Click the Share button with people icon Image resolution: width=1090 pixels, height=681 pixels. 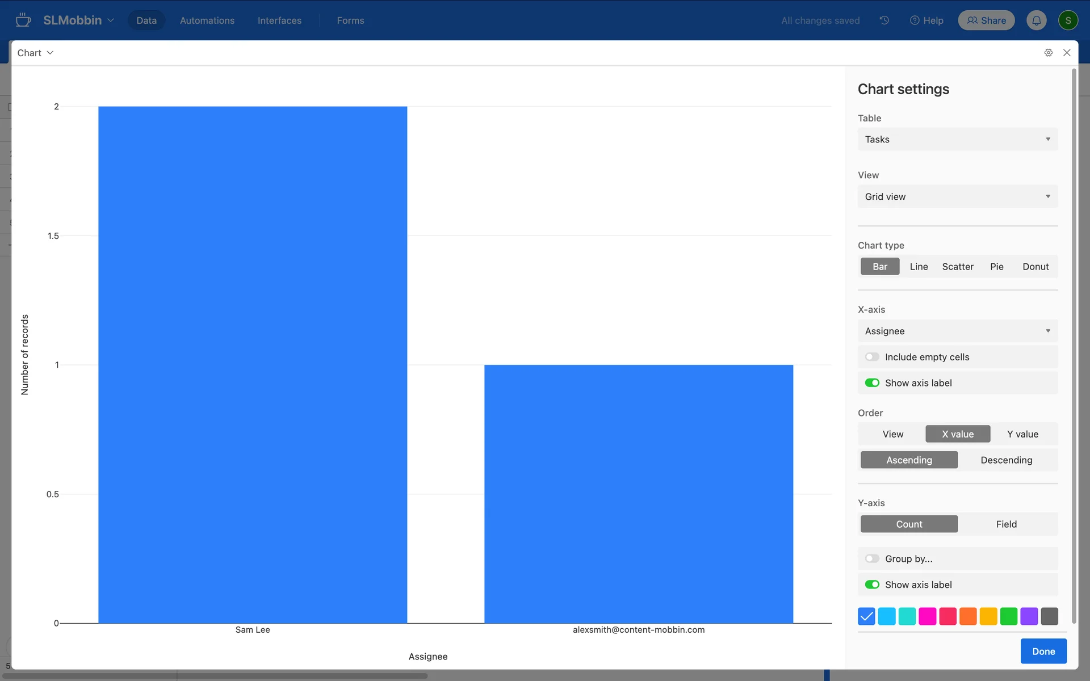(x=986, y=20)
